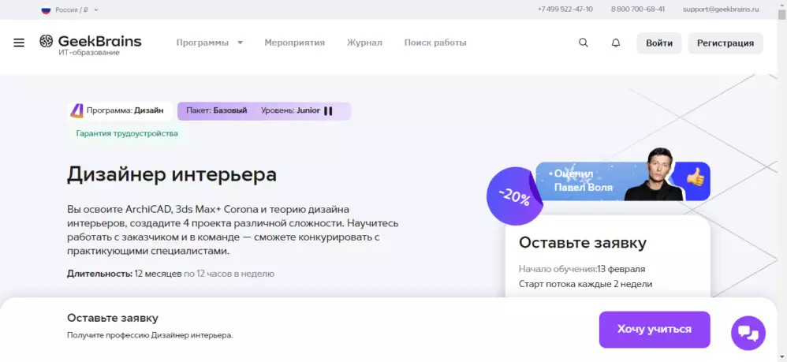The image size is (787, 362).
Task: Click the thumbs-up emoji on the banner
Action: [x=696, y=177]
